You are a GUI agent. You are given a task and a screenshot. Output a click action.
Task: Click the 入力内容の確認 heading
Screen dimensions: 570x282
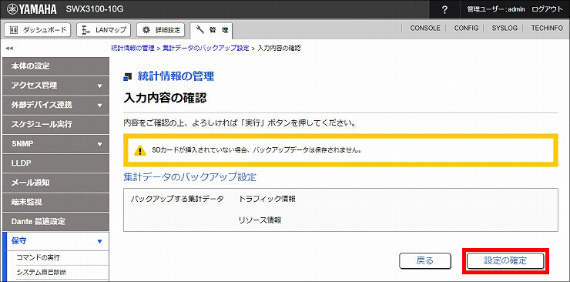[x=166, y=98]
